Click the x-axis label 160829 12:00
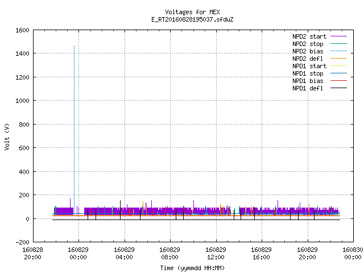Viewport: 364px width, 273px height. (x=216, y=254)
